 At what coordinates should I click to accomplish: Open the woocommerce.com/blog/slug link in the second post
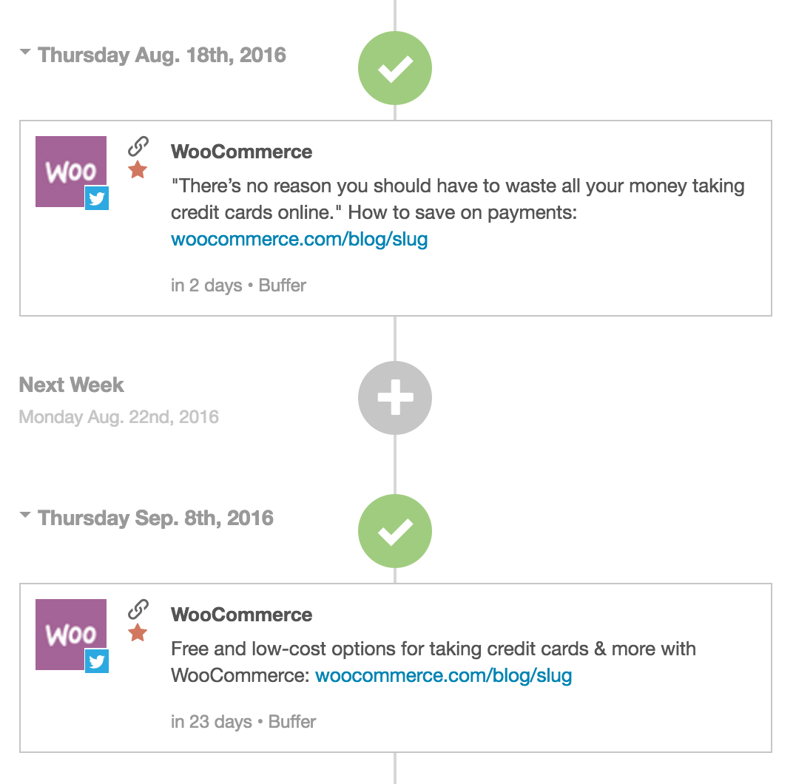click(x=443, y=675)
